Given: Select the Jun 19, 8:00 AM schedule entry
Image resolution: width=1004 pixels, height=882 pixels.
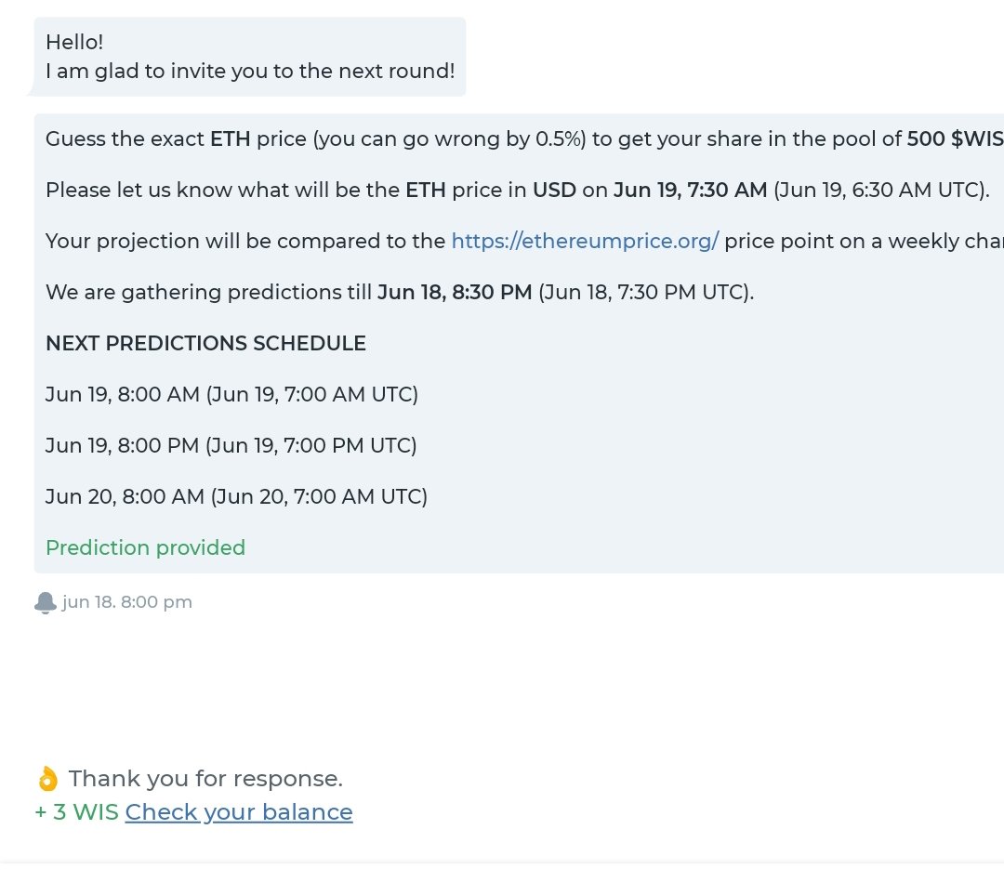Looking at the screenshot, I should click(231, 394).
